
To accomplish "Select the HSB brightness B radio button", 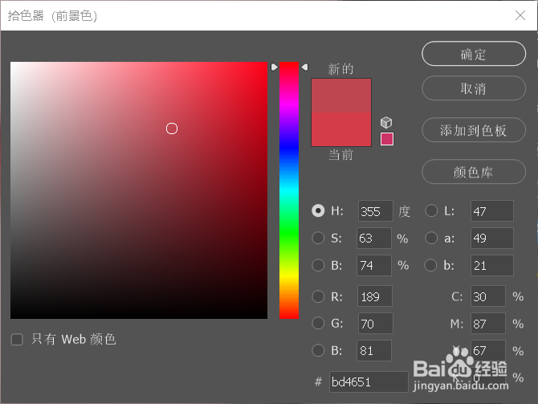I will 318,265.
